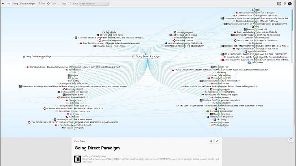
Task: Select the central Going Direct Paradigm thought
Action: tap(146, 56)
